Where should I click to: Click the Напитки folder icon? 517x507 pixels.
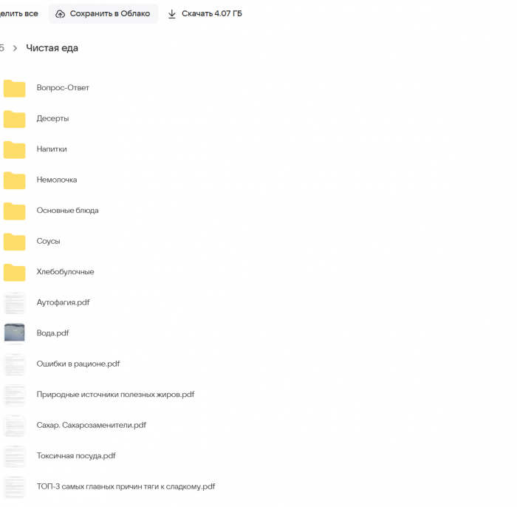pyautogui.click(x=14, y=149)
